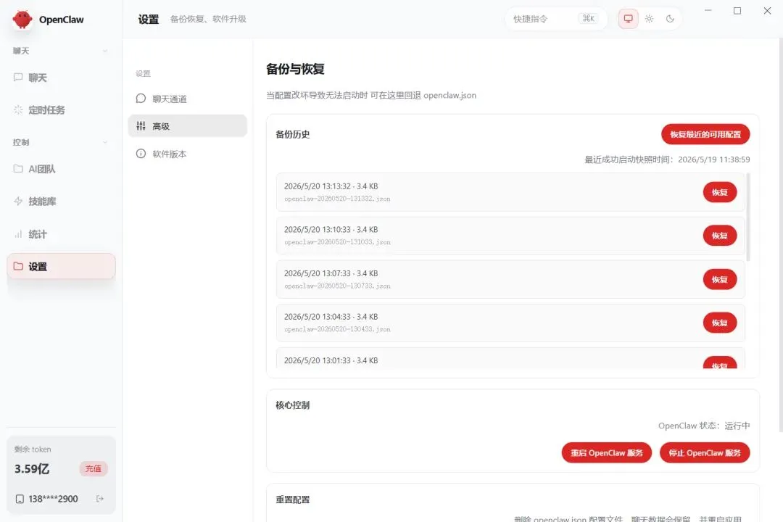Click the ⌘K shortcut badge

[589, 18]
